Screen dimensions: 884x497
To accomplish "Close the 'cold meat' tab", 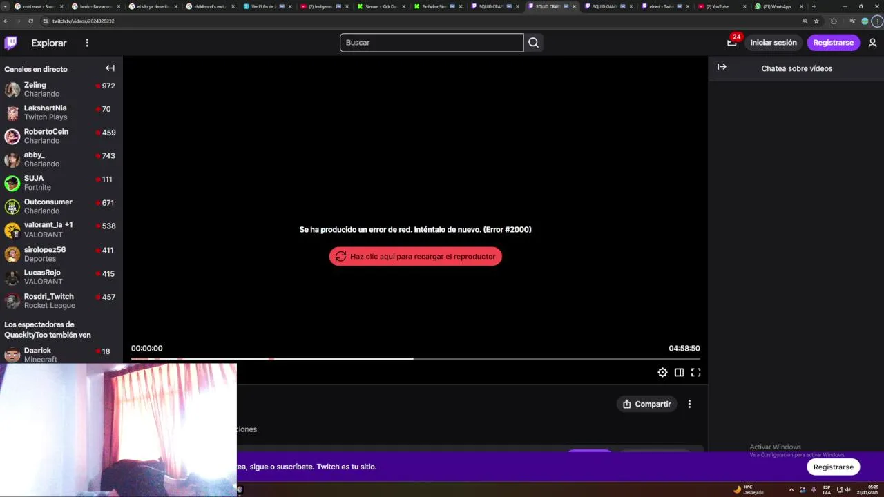I will [x=63, y=6].
